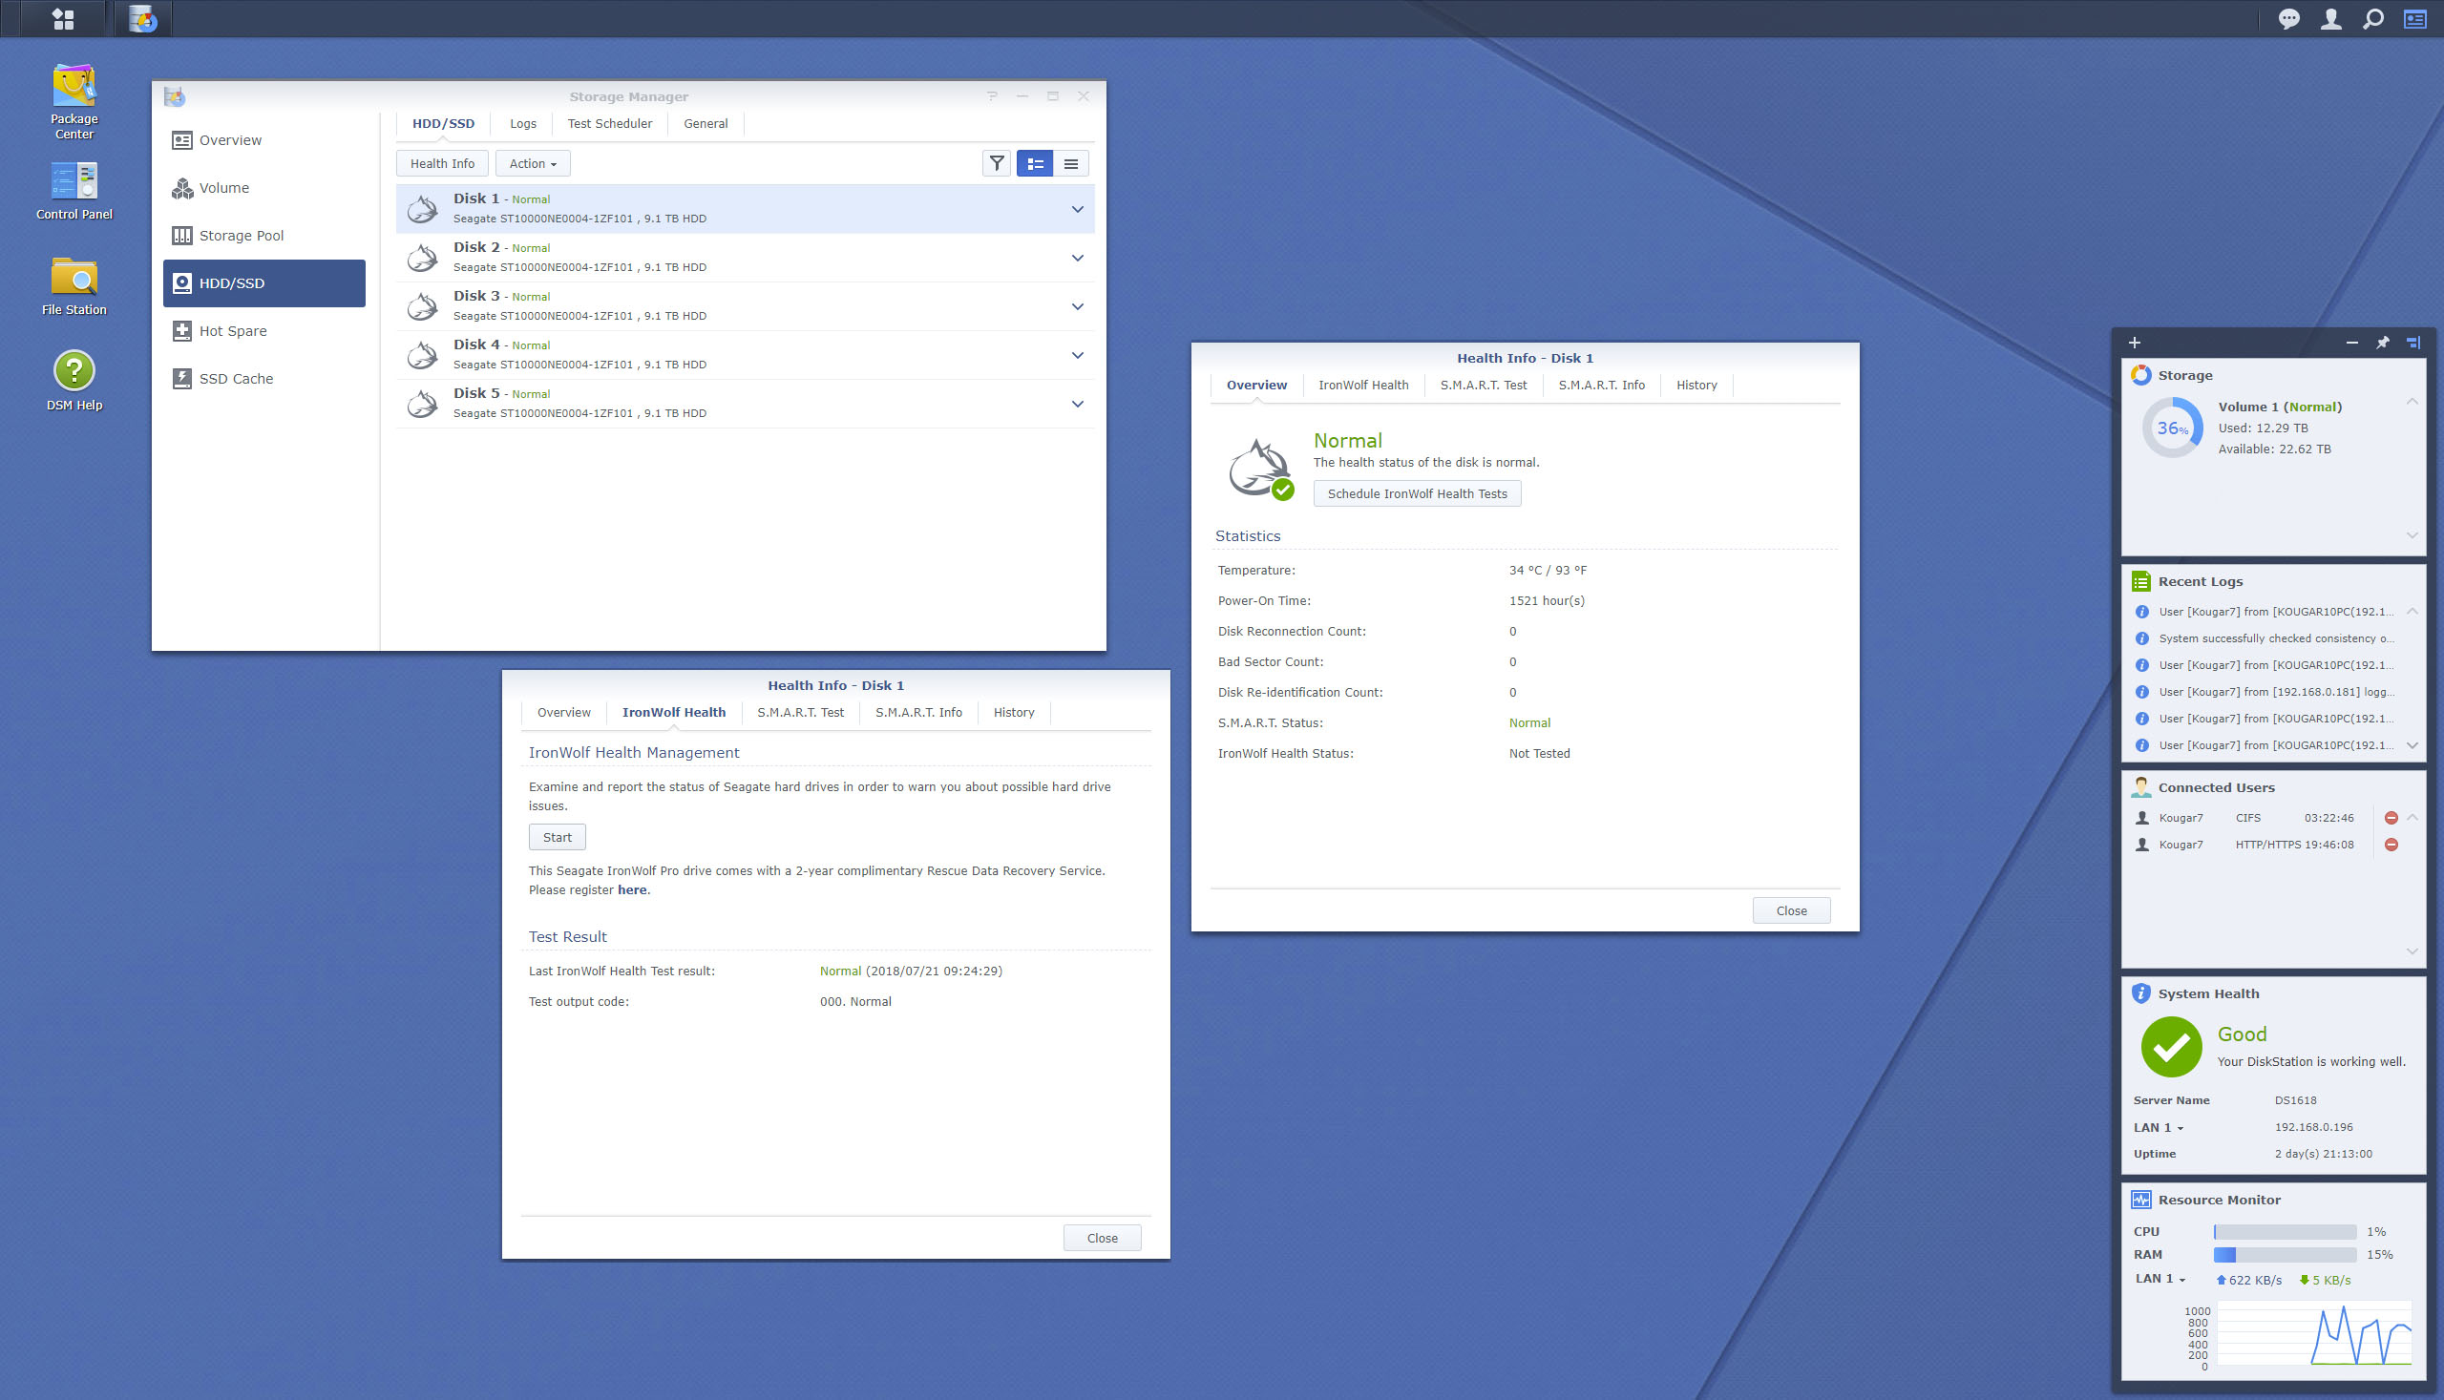Open Overview tab in lower Health Info dialog
2444x1400 pixels.
[563, 713]
